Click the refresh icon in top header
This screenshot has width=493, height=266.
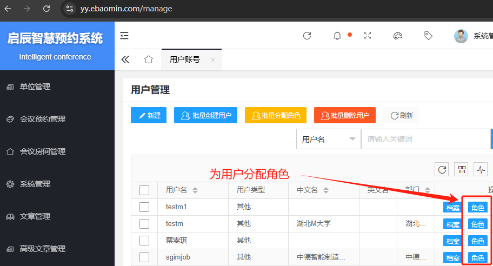click(307, 36)
